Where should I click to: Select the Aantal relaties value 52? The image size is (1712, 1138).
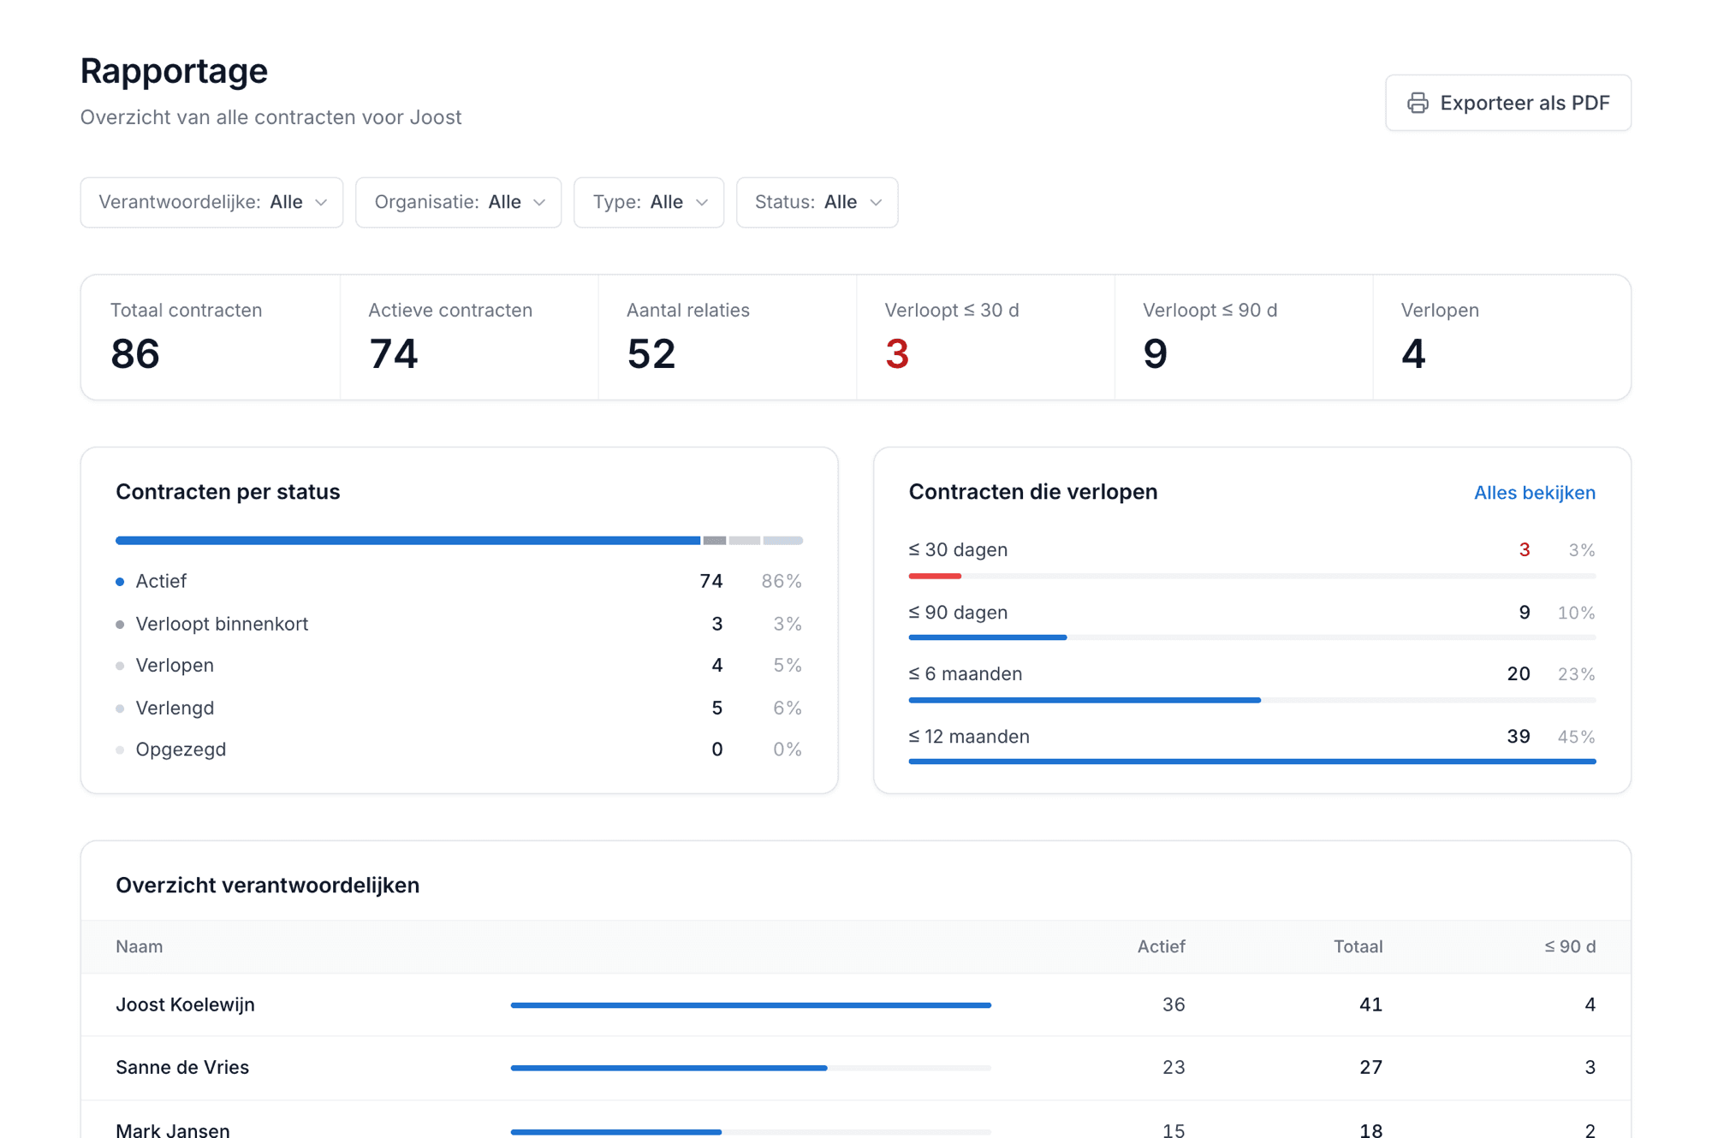(651, 353)
